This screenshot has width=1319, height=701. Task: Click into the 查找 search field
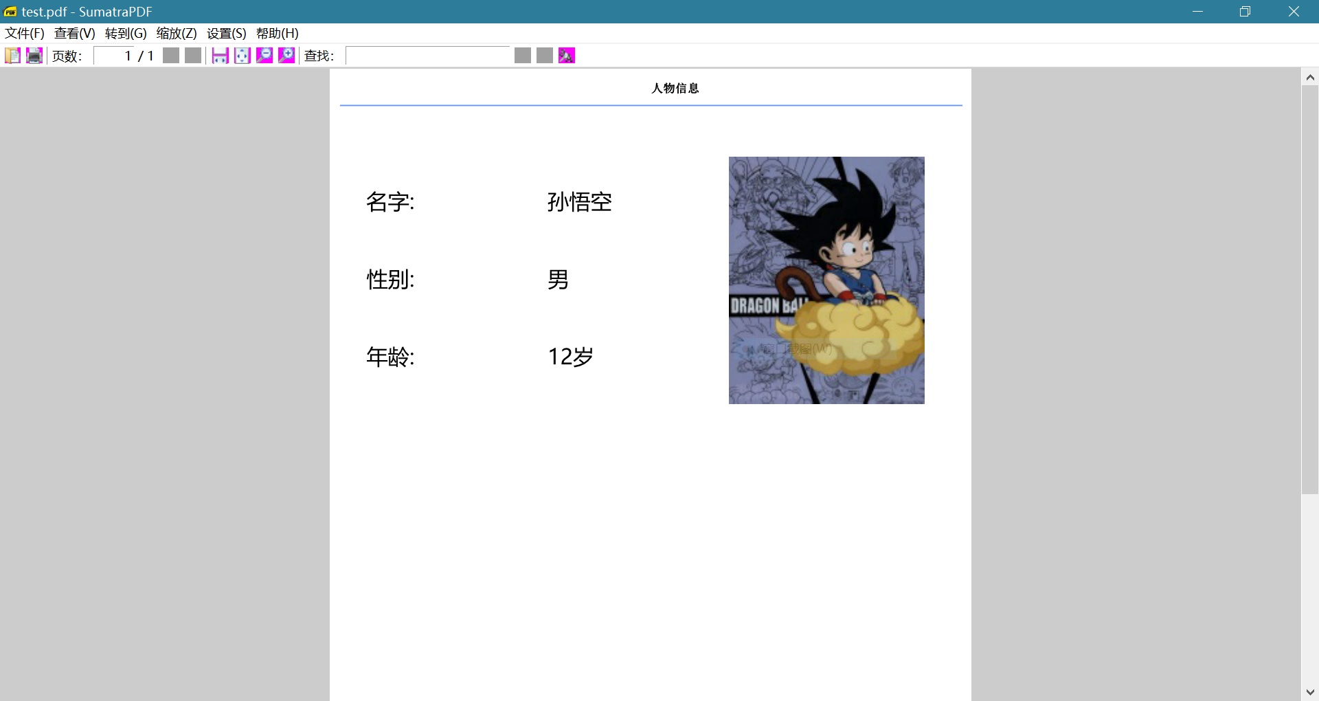[427, 56]
